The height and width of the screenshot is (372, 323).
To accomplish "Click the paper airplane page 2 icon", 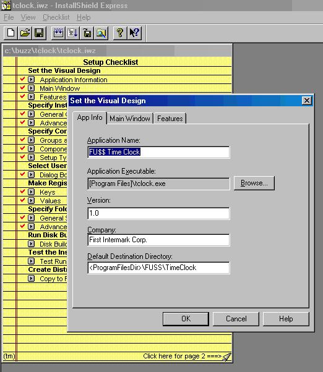I will tap(227, 357).
